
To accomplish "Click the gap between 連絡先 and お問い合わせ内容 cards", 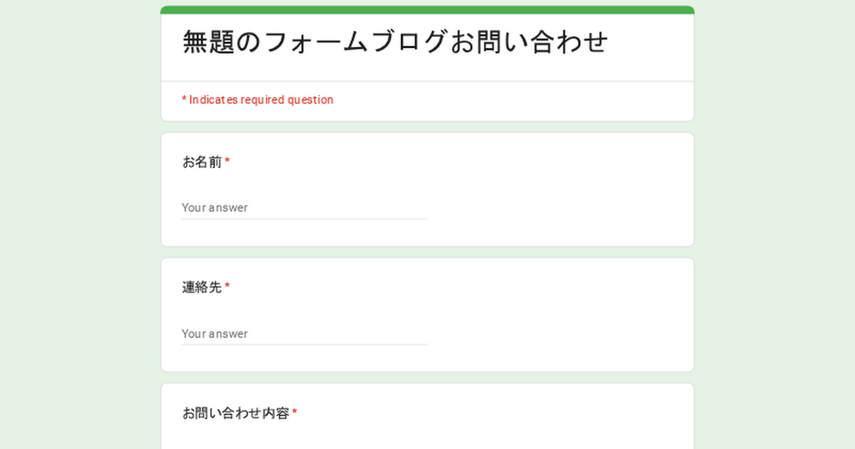I will pos(427,378).
